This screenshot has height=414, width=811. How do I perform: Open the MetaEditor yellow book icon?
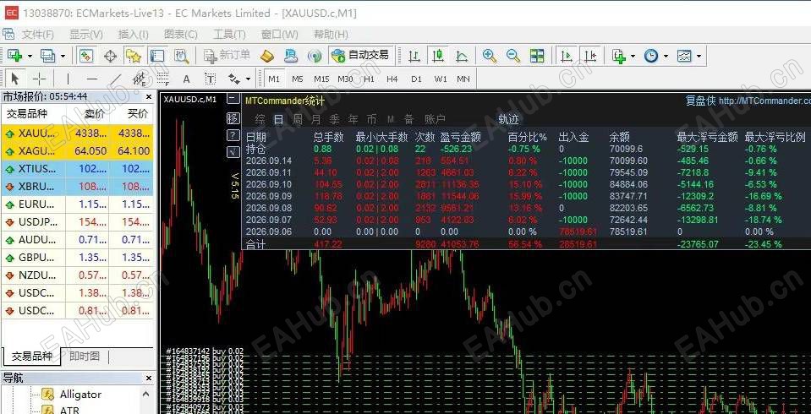point(267,56)
